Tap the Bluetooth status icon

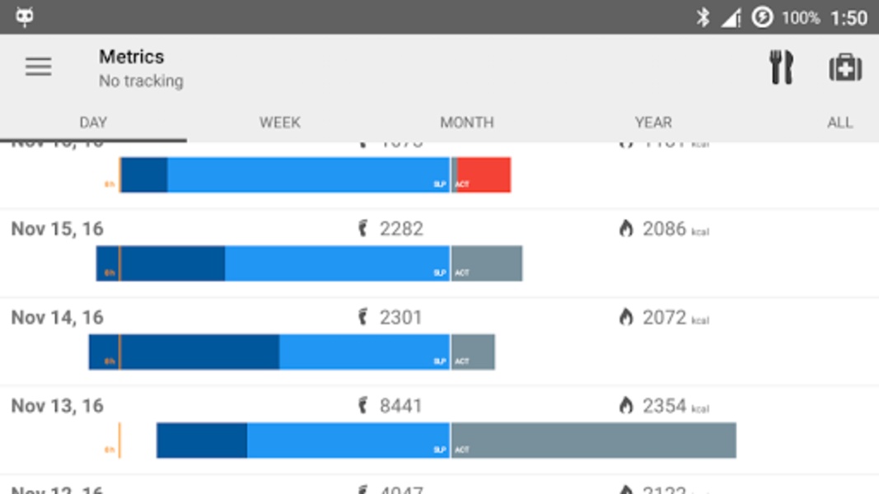click(703, 17)
